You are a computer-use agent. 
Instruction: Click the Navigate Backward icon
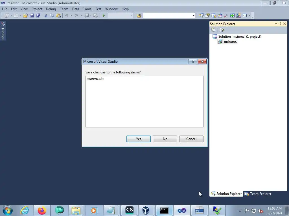point(86,16)
